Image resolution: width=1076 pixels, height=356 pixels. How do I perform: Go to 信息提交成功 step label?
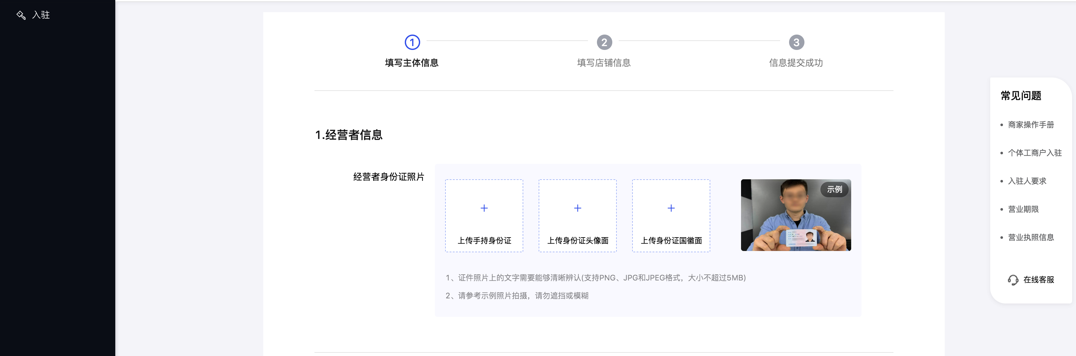(796, 63)
